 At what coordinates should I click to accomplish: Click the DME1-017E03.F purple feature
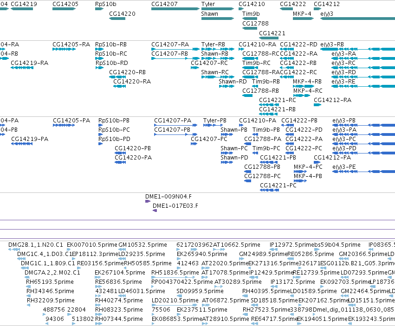155,211
